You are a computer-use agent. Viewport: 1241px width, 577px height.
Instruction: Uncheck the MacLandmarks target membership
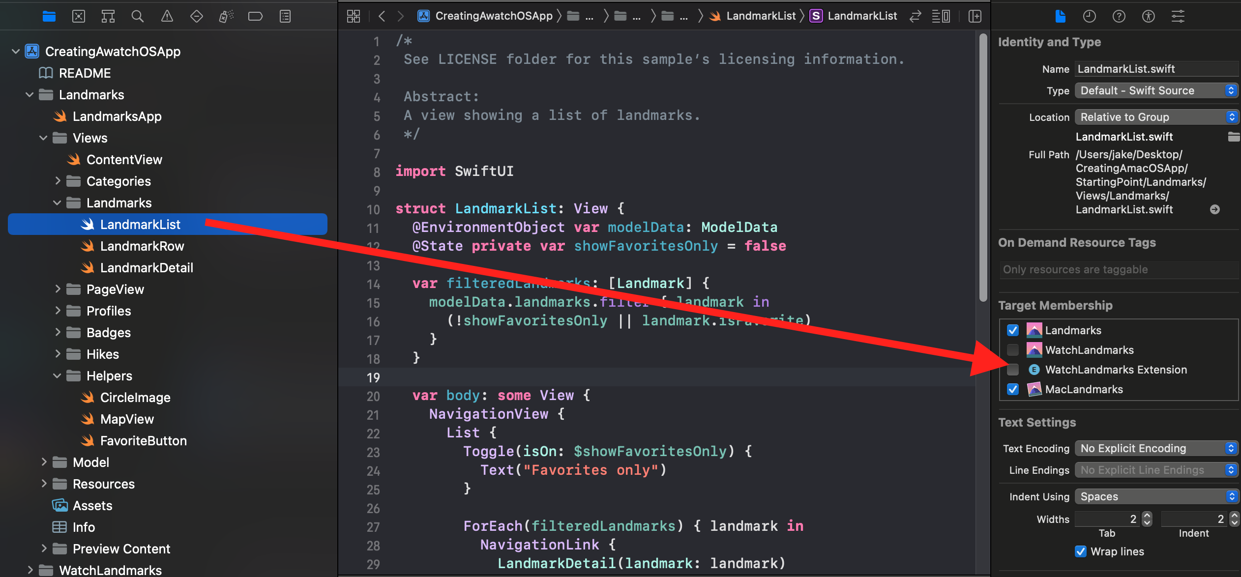pos(1013,389)
